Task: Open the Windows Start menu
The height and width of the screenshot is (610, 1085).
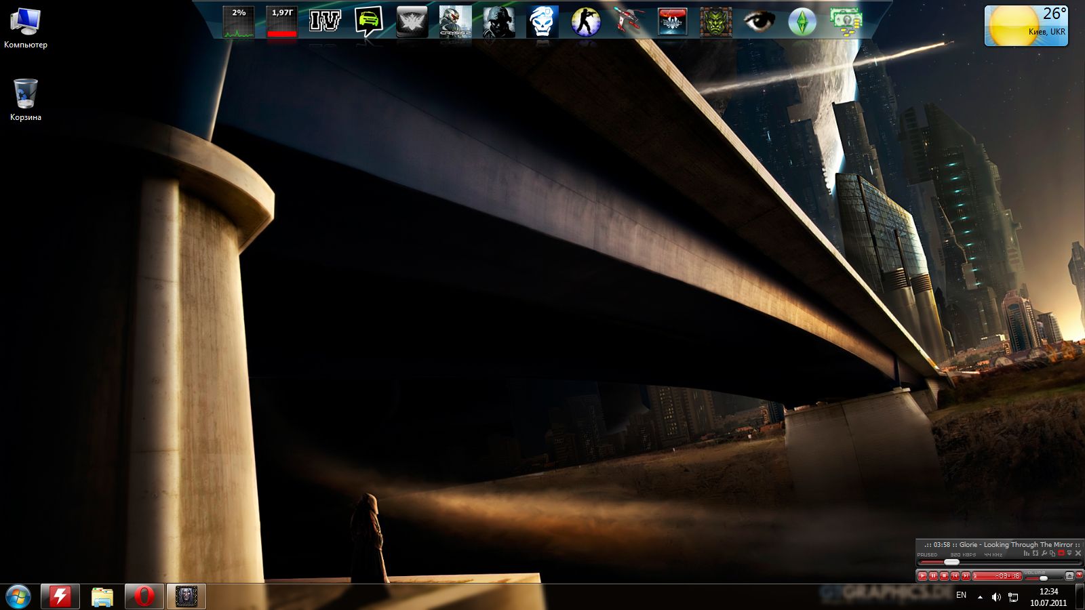Action: click(18, 596)
